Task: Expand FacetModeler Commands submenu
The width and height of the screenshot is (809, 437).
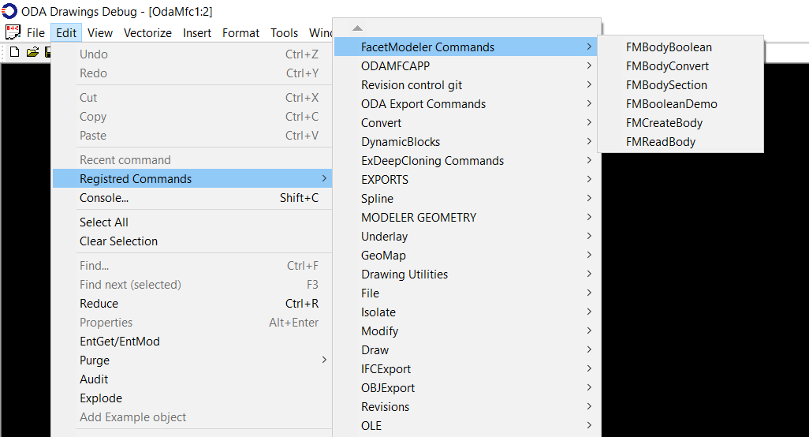Action: coord(465,47)
